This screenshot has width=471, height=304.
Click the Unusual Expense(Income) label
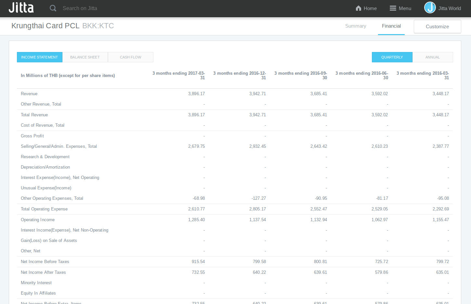46,188
